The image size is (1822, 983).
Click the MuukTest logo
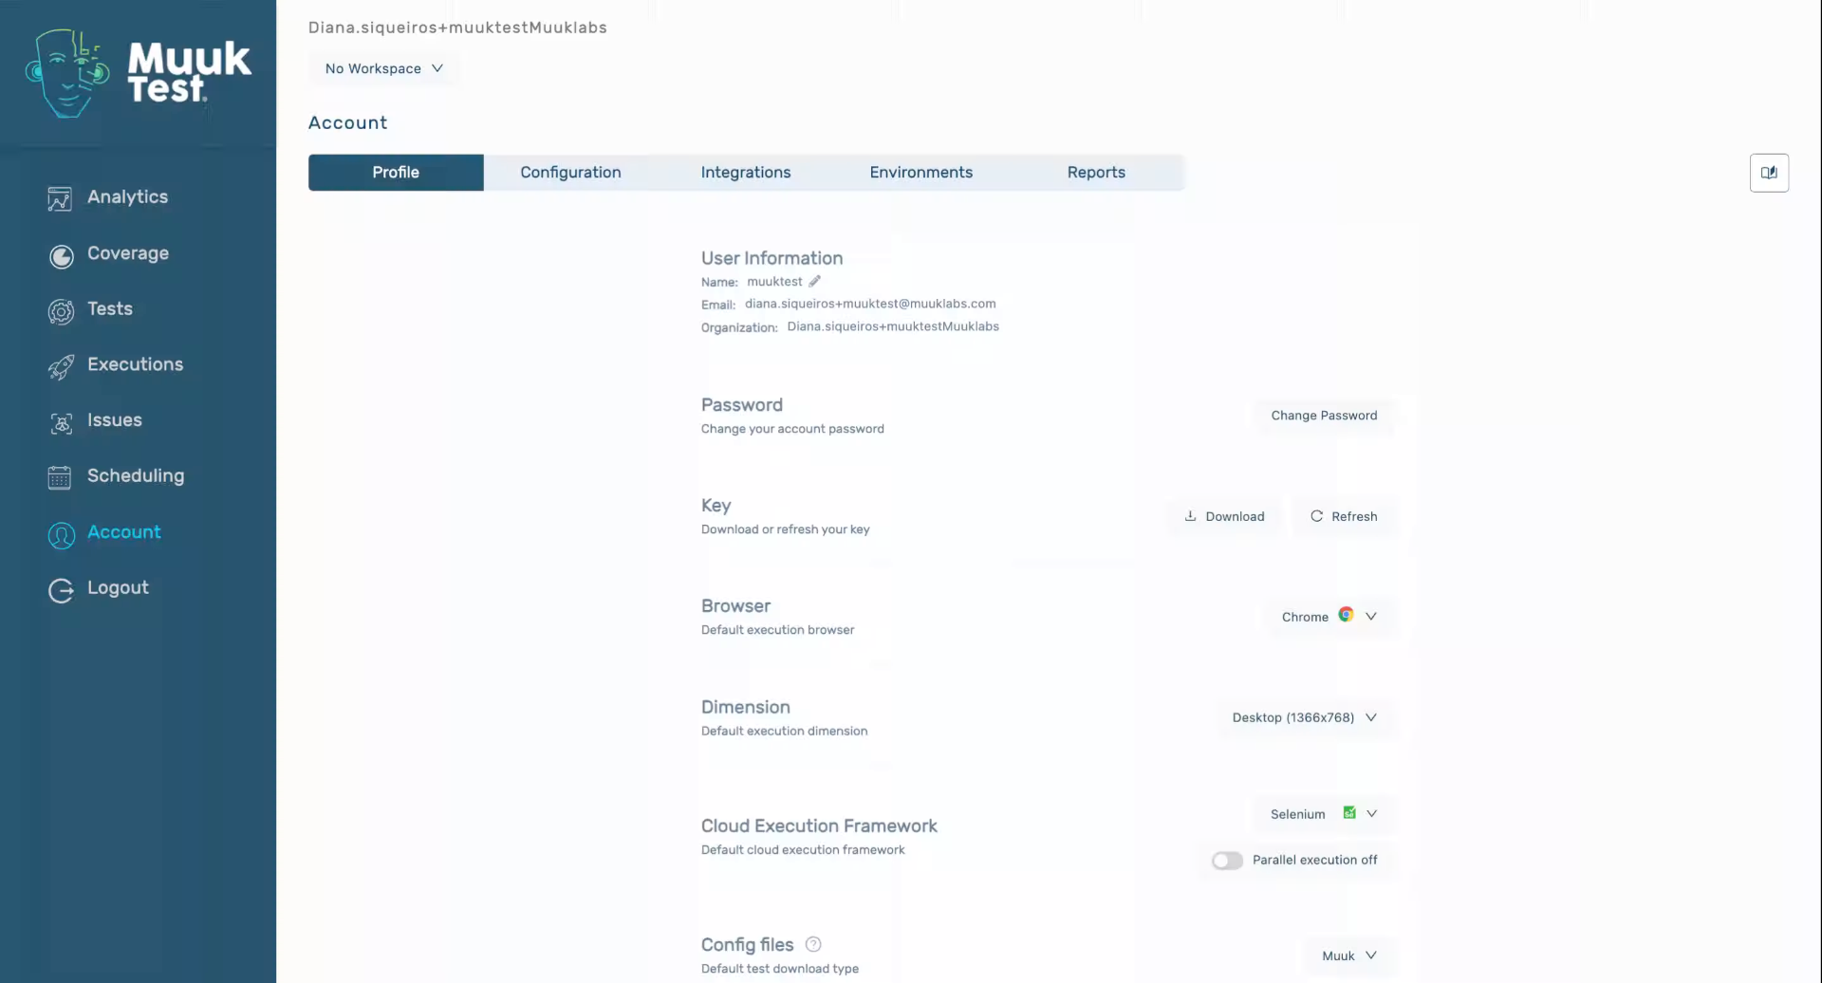coord(139,73)
